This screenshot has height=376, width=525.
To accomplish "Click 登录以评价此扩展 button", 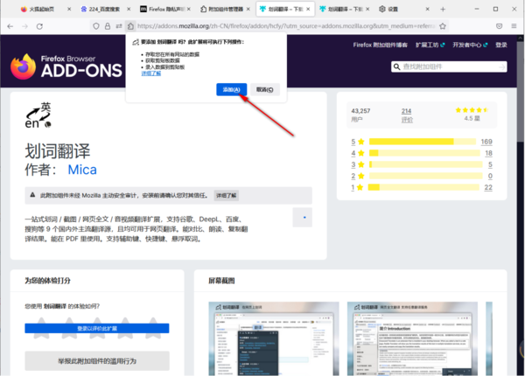I will (x=96, y=328).
